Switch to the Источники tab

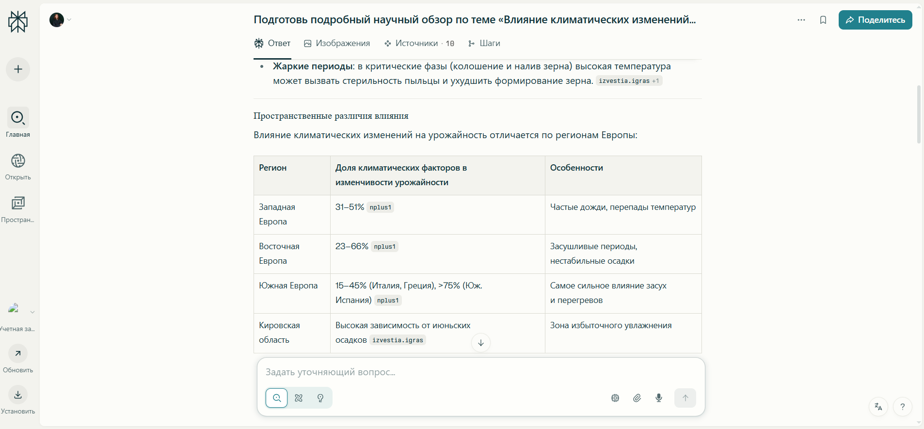coord(419,43)
